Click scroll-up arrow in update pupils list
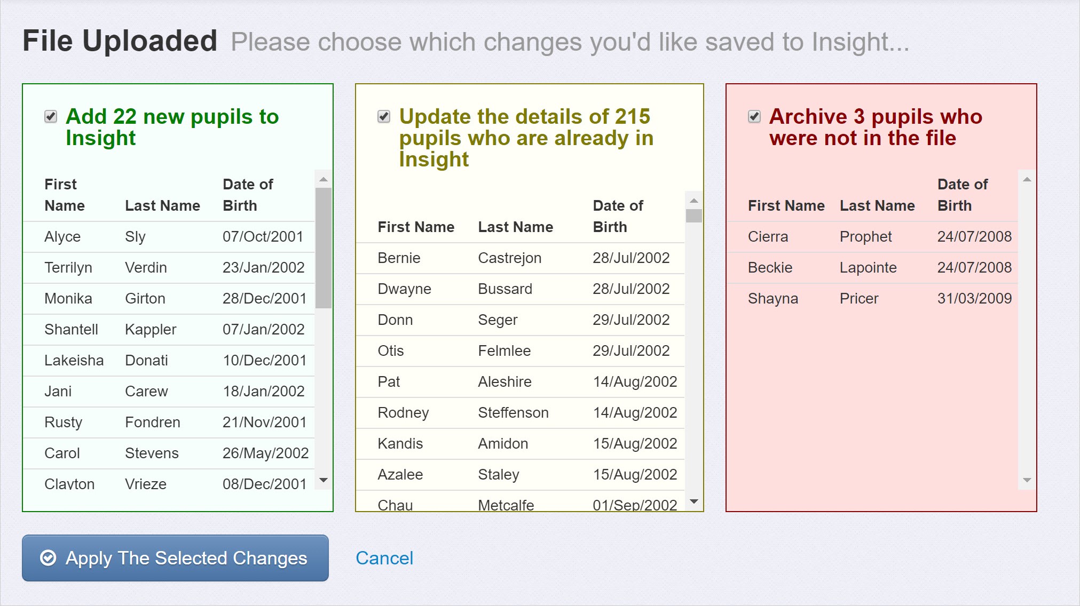 pos(694,201)
